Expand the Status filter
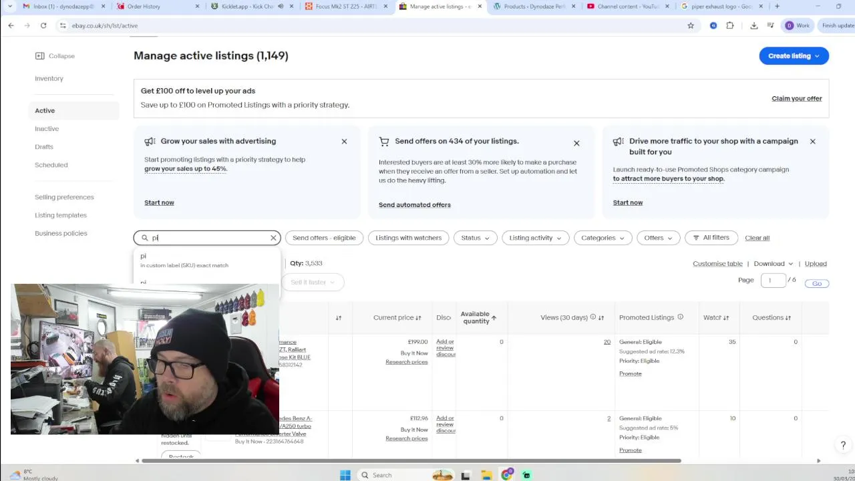Viewport: 855px width, 481px height. click(x=475, y=238)
